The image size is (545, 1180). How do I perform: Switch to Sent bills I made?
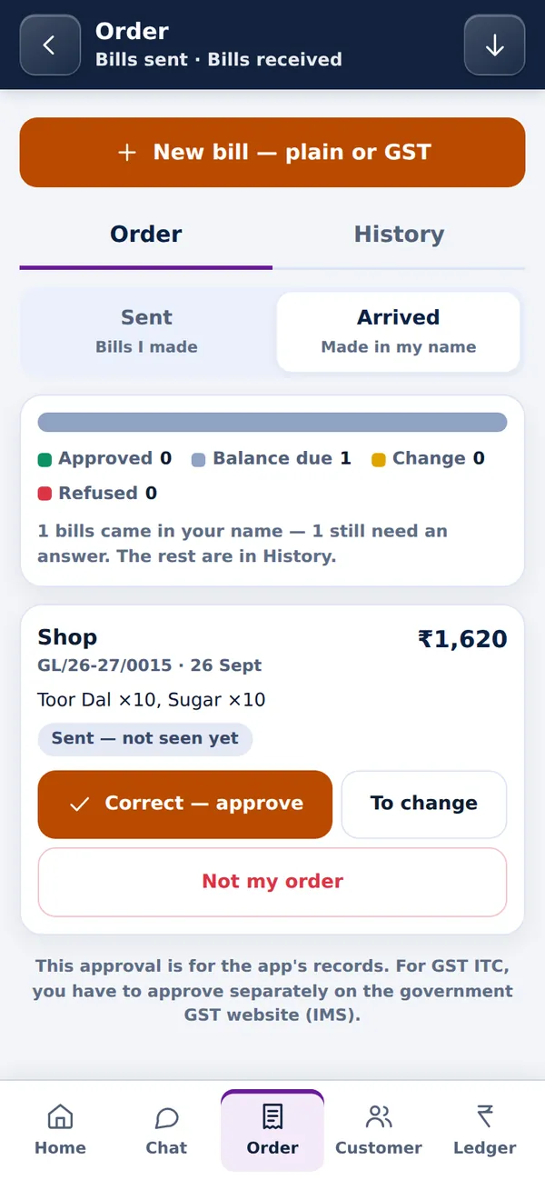coord(146,331)
